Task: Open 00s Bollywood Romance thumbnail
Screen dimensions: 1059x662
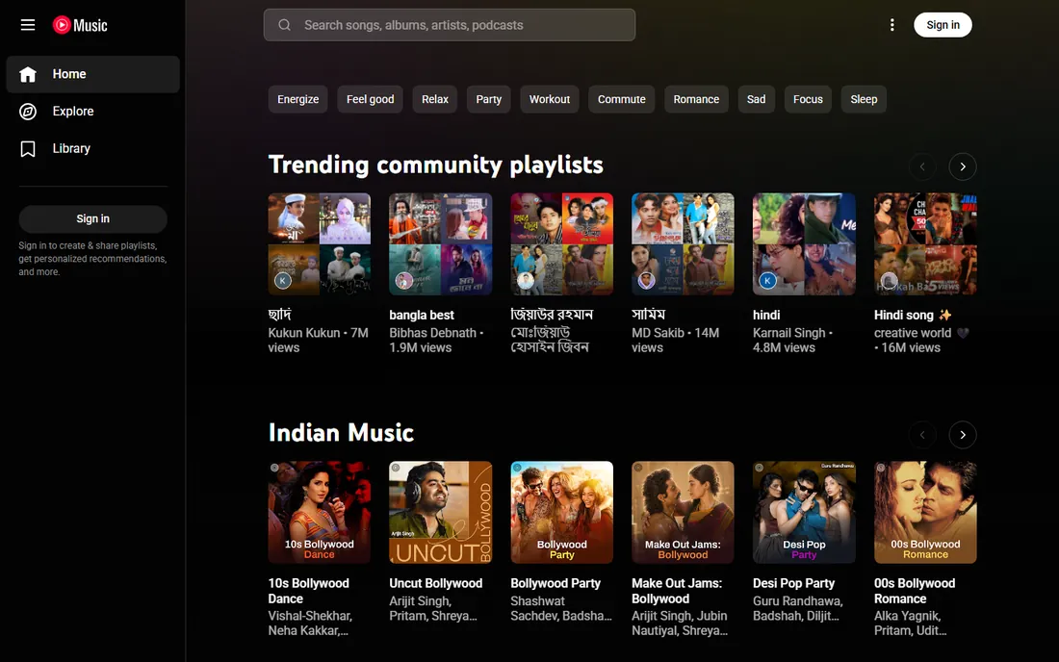Action: [925, 512]
